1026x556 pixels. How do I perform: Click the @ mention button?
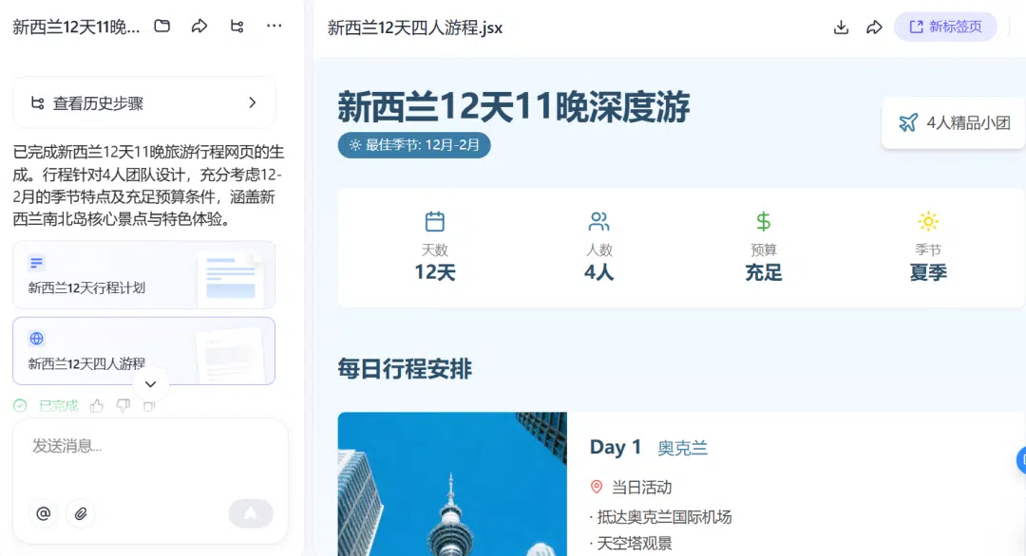(x=43, y=513)
